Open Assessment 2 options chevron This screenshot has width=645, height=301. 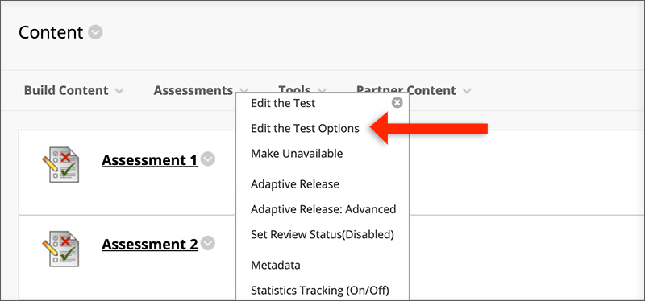(209, 244)
